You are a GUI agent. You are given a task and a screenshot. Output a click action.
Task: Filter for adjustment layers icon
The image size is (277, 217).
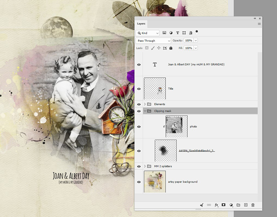pos(171,33)
